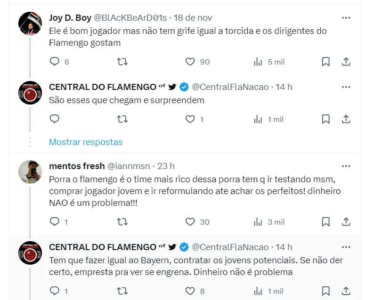This screenshot has width=366, height=300.
Task: Bookmark Joy D. Boy's tweet
Action: [325, 62]
